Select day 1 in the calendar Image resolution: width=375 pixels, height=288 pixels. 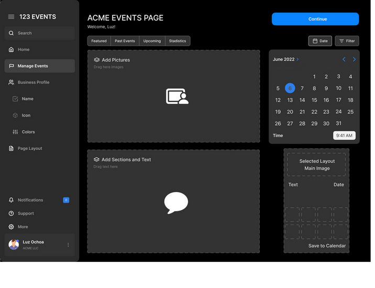coord(314,76)
